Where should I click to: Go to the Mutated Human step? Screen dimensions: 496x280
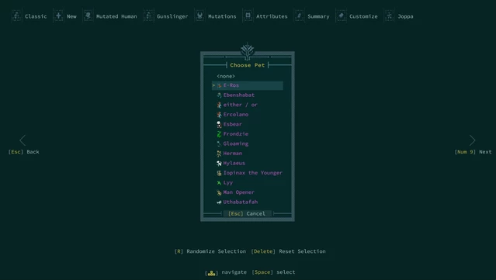pyautogui.click(x=116, y=16)
